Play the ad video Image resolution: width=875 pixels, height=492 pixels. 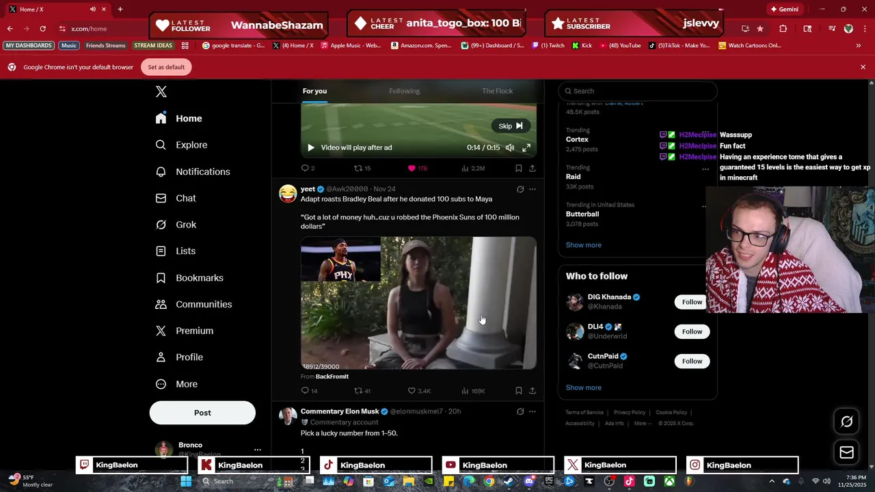pyautogui.click(x=310, y=148)
